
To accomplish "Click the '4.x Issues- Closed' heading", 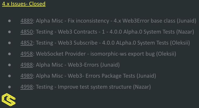I will click(24, 4).
